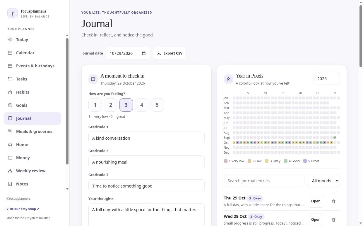Switch to Goals

point(32,105)
